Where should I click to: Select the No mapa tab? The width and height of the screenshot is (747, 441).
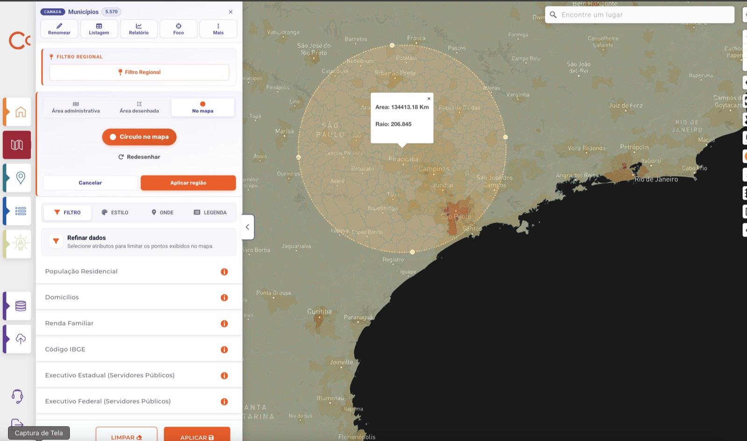tap(203, 107)
